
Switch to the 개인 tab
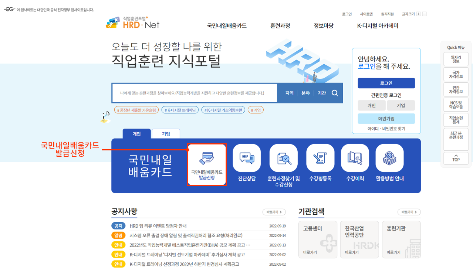tap(136, 134)
